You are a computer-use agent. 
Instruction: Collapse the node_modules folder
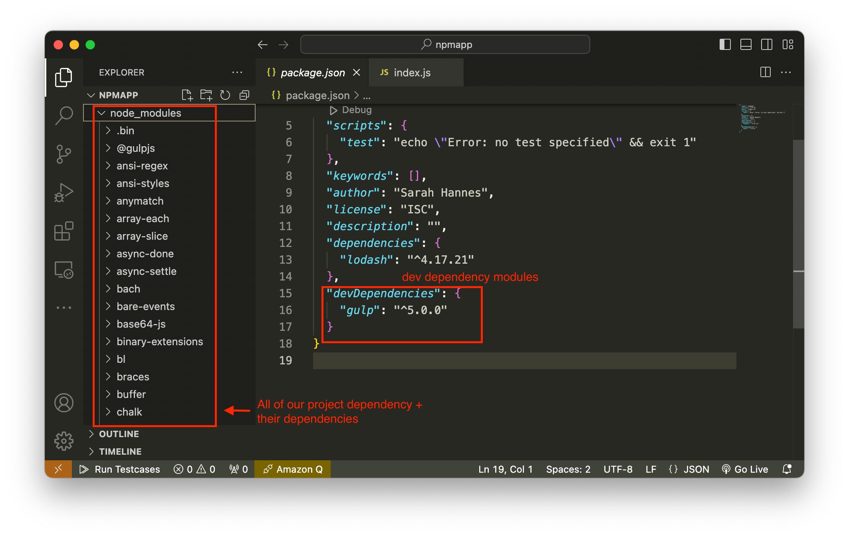(102, 113)
